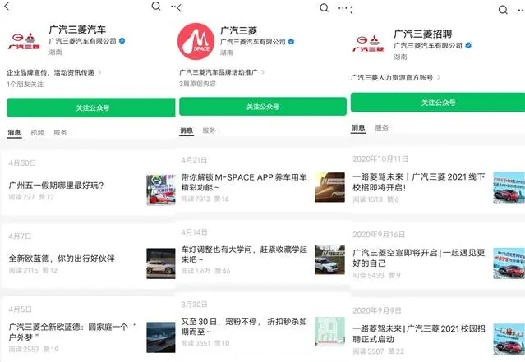The width and height of the screenshot is (525, 362).
Task: Open article 广汽三菱 2021 校园招聘正式启动
Action: point(419,333)
